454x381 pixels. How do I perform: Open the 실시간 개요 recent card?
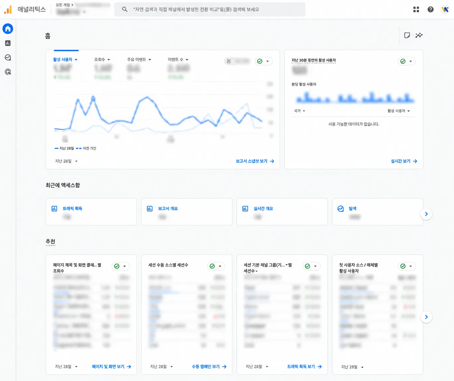[x=282, y=212]
